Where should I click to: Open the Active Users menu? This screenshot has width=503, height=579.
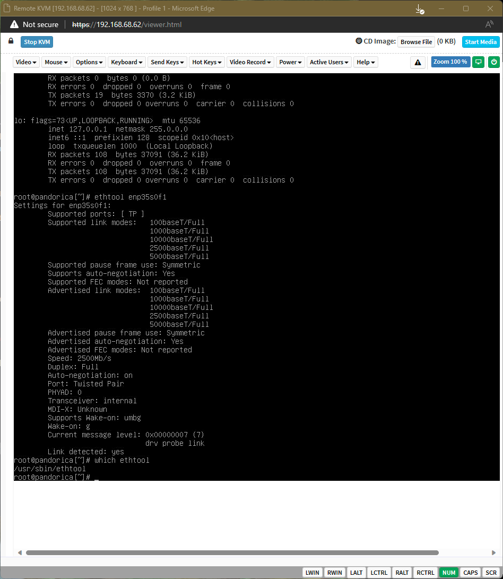click(328, 62)
